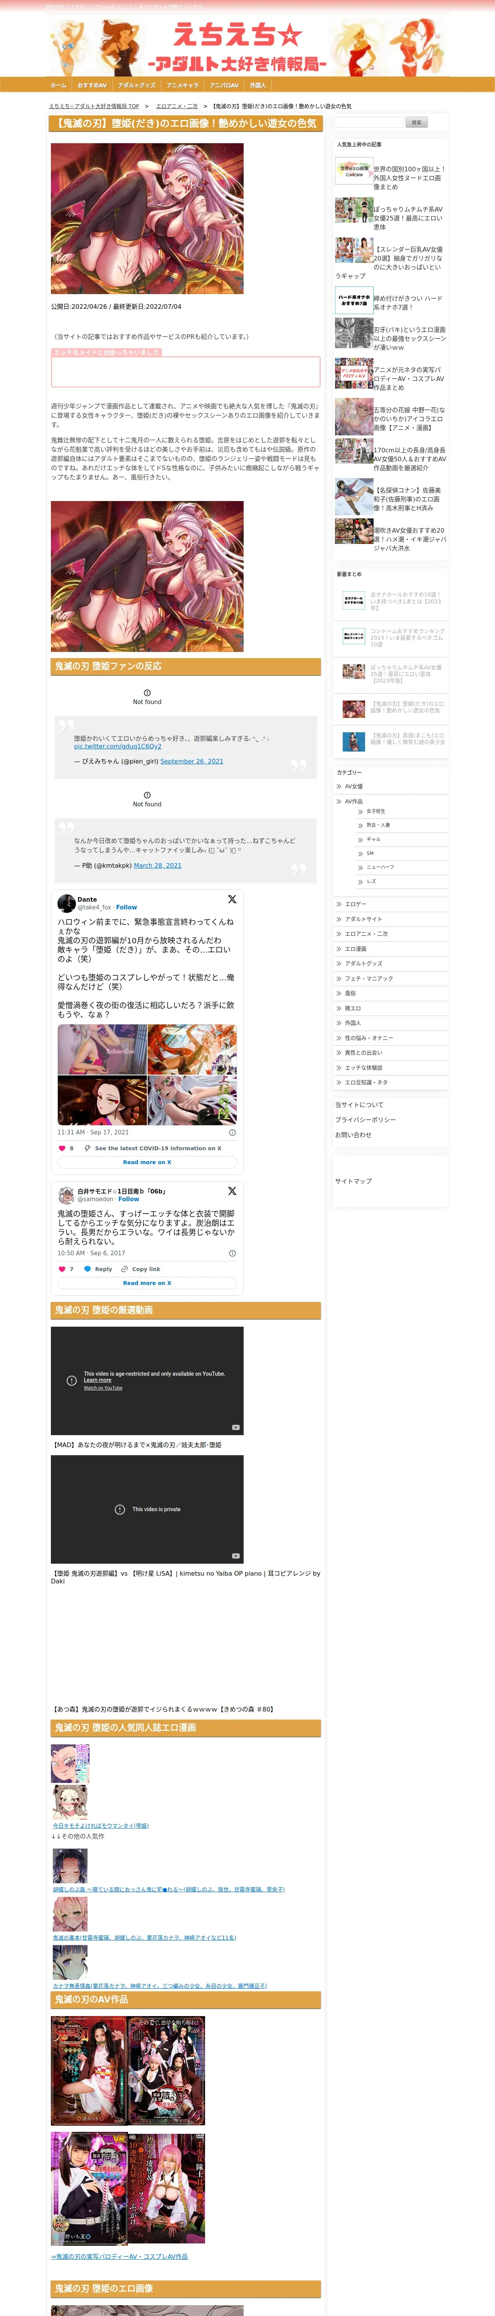Like the @samoedon tweet heart icon
The image size is (495, 2316).
(x=62, y=1270)
